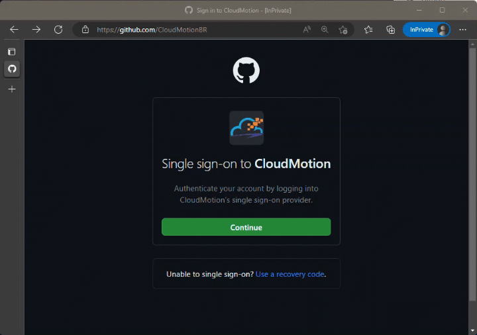Select the GitHub vertical tab

click(x=12, y=69)
